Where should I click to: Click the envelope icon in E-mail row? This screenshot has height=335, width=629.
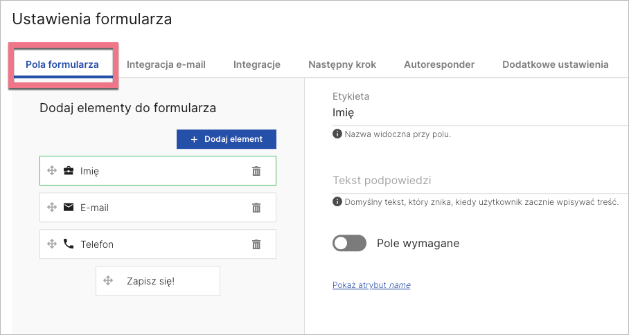pos(69,208)
